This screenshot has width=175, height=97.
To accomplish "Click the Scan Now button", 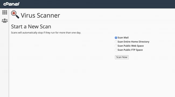I will pos(122,57).
